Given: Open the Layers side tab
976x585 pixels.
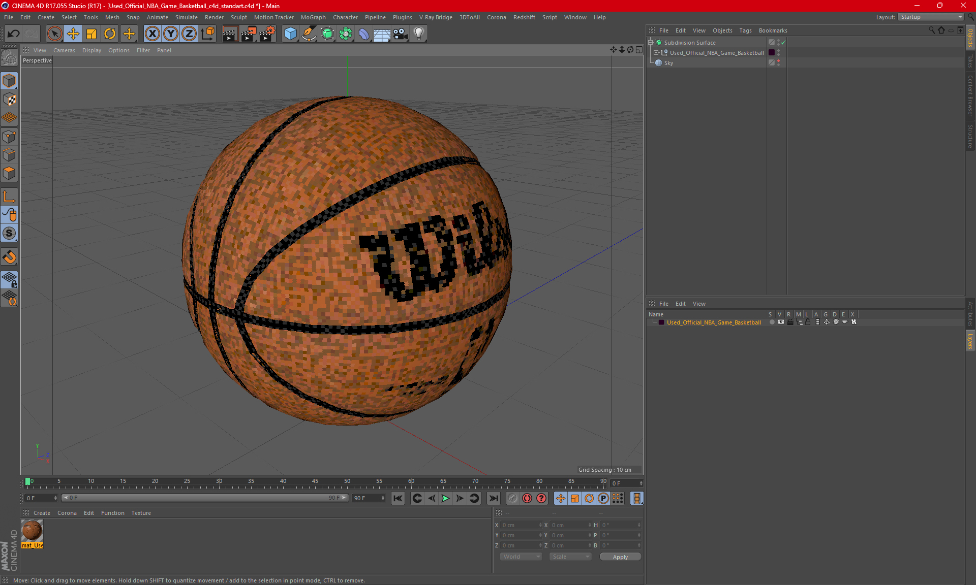Looking at the screenshot, I should pos(970,341).
